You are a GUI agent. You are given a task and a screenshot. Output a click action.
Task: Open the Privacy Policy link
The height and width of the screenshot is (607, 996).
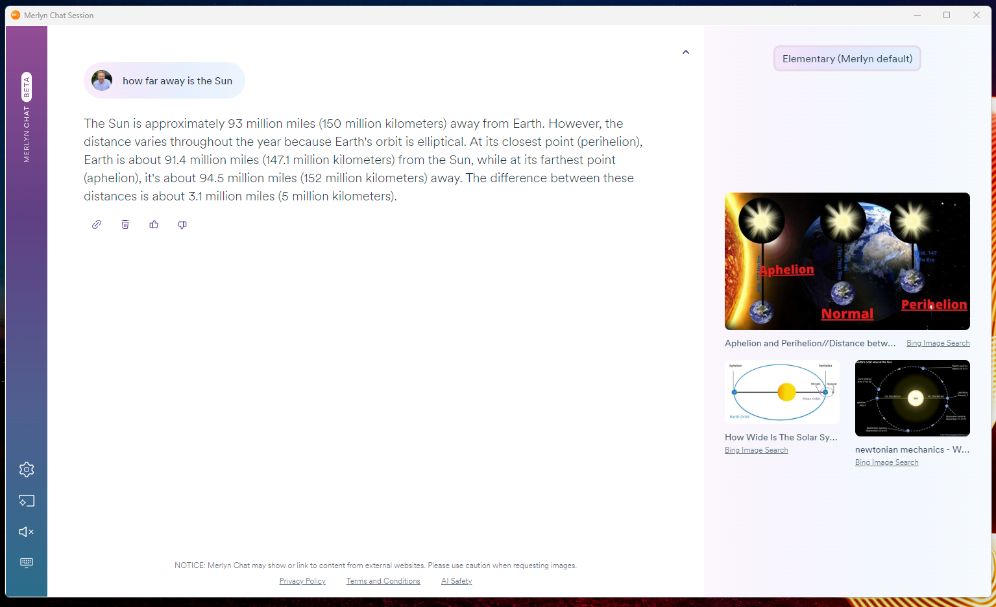tap(302, 580)
